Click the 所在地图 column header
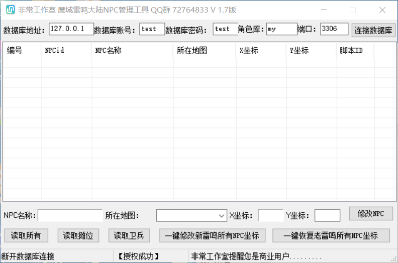 [205, 50]
